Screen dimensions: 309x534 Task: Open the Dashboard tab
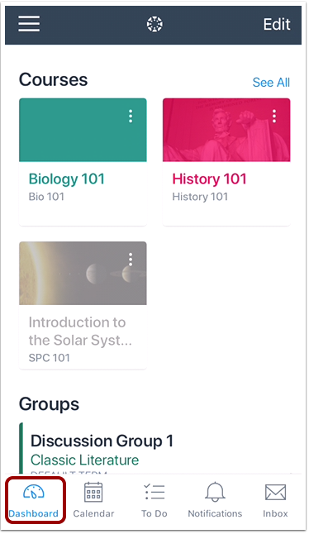(x=34, y=501)
